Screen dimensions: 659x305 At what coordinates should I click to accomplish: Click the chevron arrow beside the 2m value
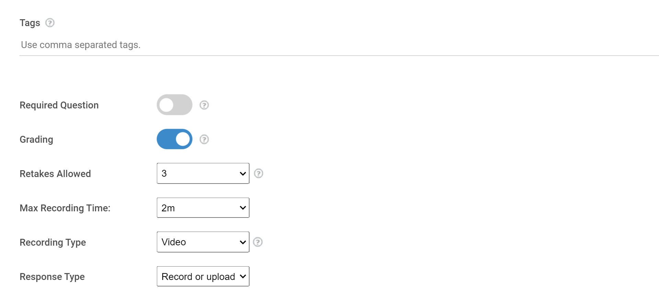click(243, 208)
